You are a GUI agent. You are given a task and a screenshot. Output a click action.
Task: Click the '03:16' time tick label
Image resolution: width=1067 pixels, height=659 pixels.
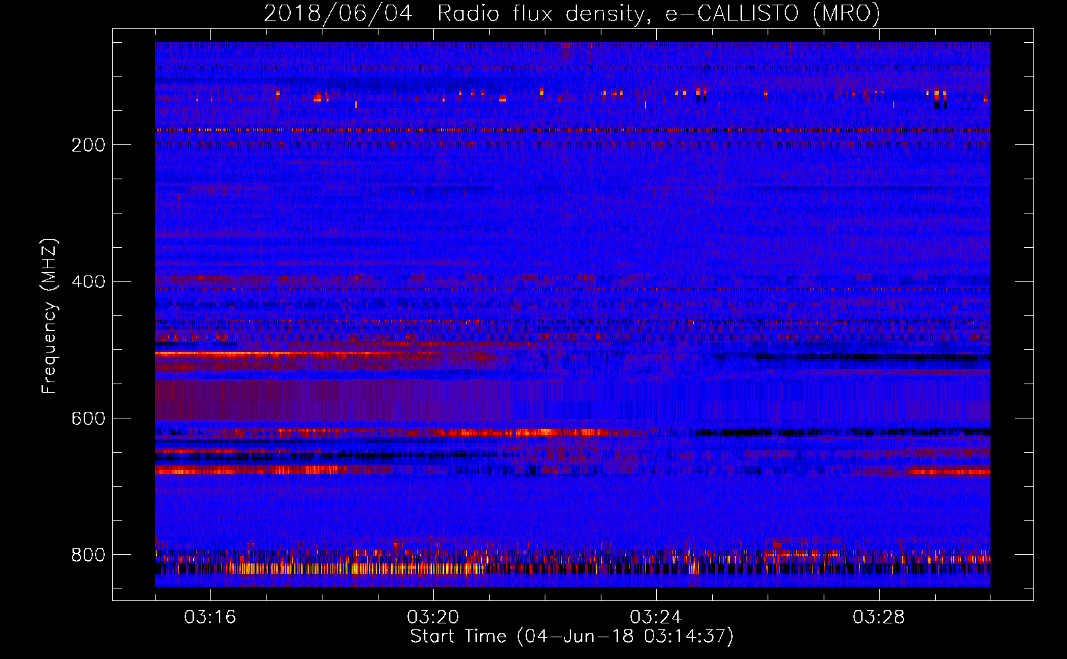click(210, 617)
